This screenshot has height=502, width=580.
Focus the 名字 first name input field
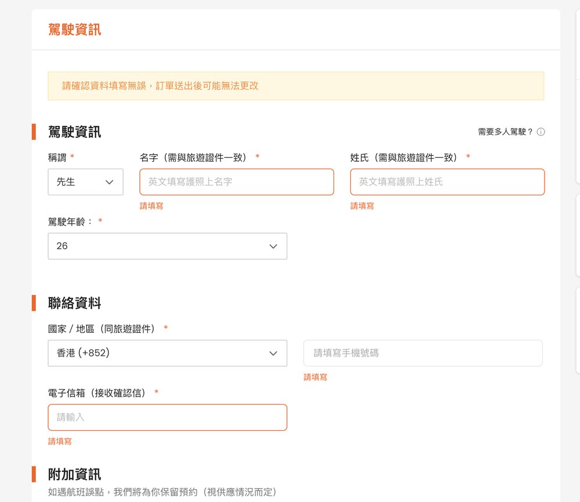(237, 182)
